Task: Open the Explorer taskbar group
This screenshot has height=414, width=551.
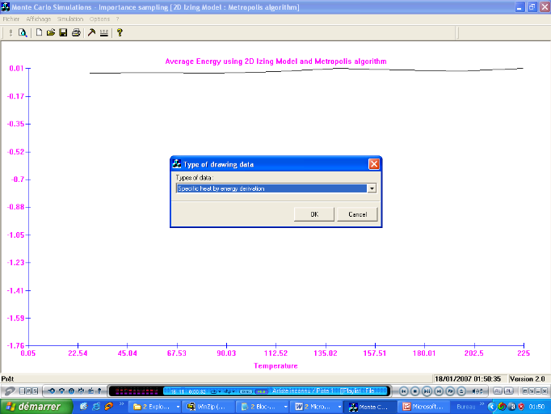Action: tap(156, 407)
